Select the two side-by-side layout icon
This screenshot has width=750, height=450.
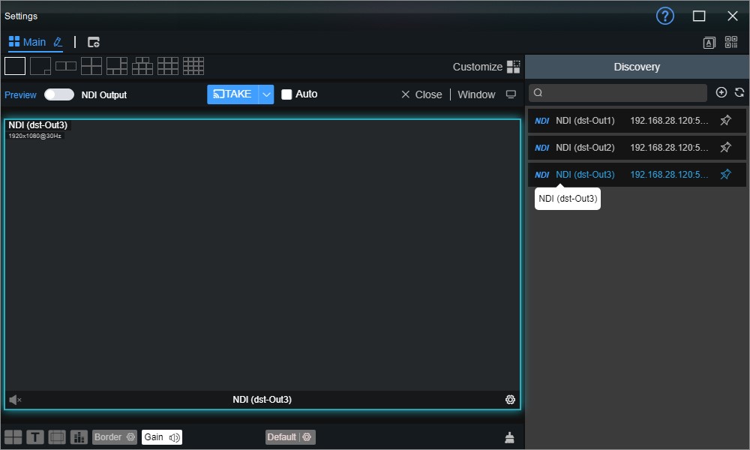tap(66, 66)
